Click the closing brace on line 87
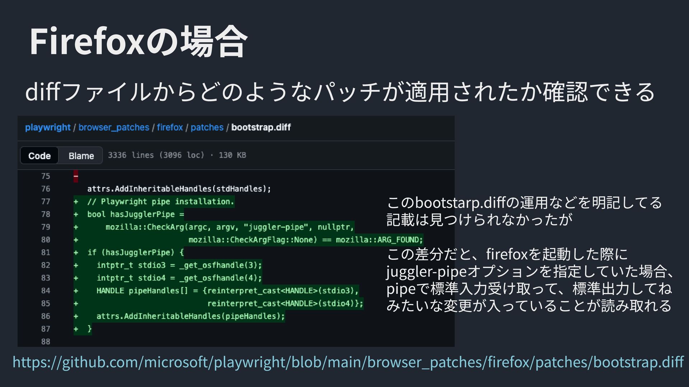Screen dimensions: 689x387 pyautogui.click(x=89, y=329)
